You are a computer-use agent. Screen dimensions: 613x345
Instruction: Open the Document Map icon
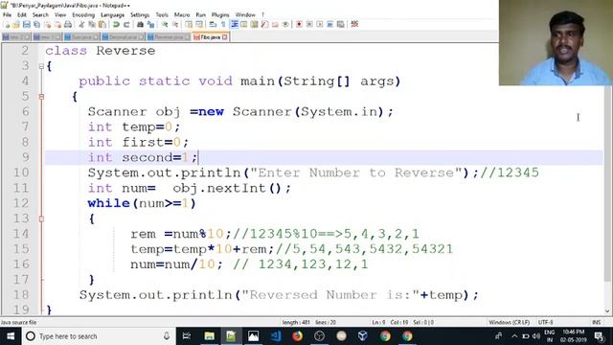click(254, 24)
